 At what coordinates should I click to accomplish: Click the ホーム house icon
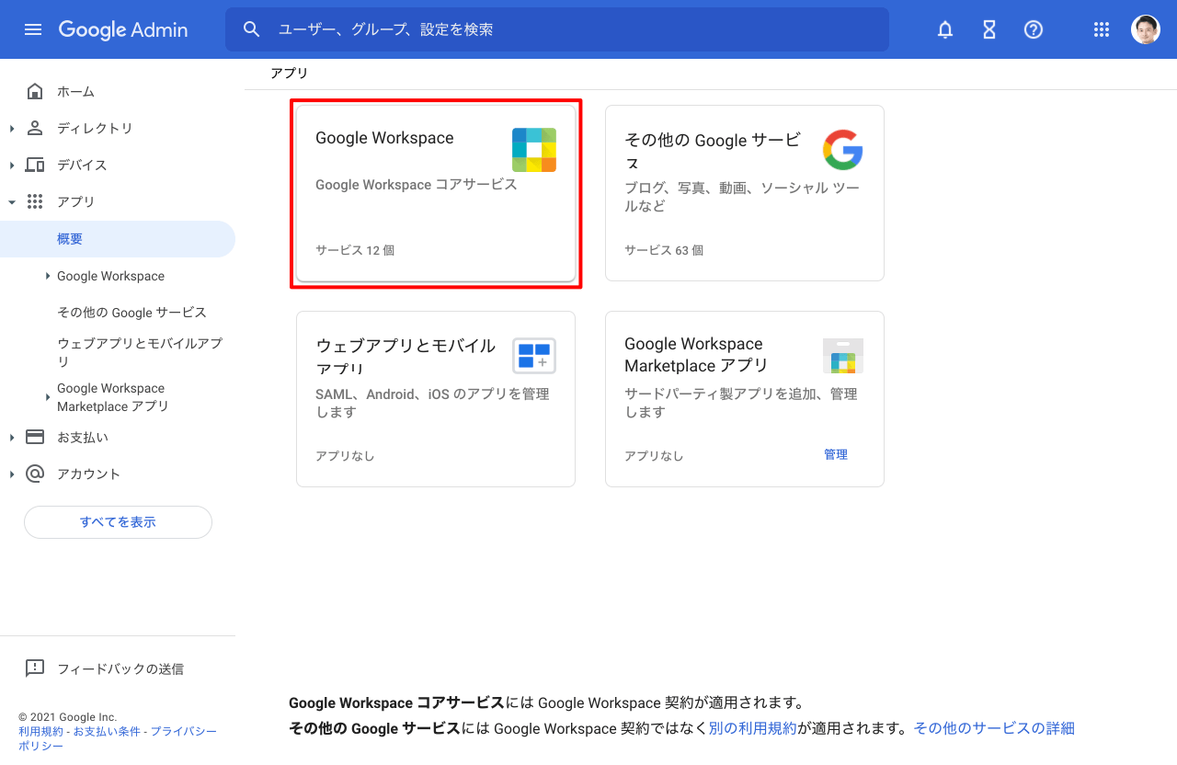click(35, 91)
